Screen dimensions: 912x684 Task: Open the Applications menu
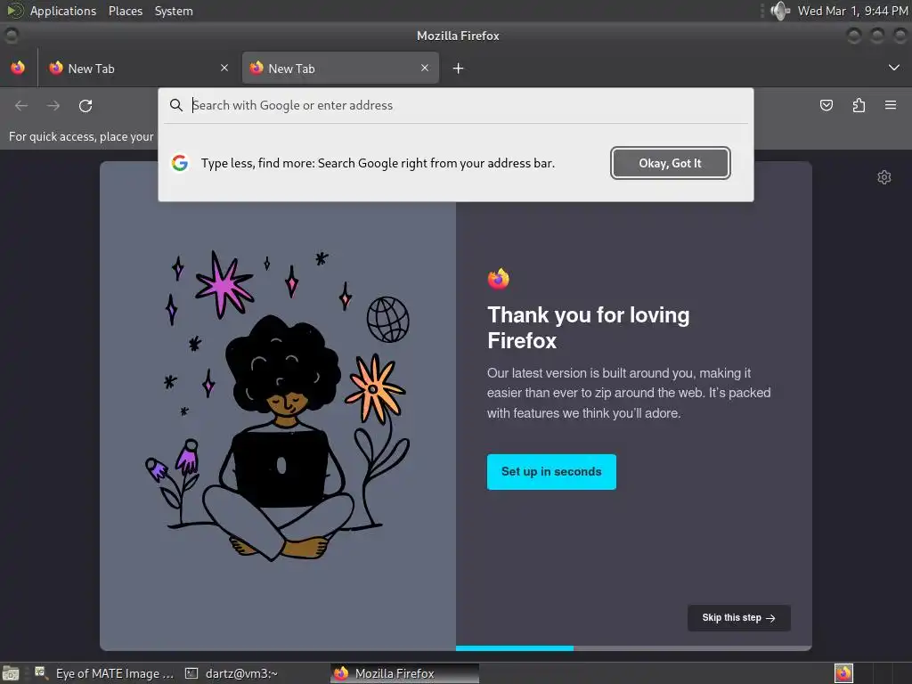click(x=63, y=11)
